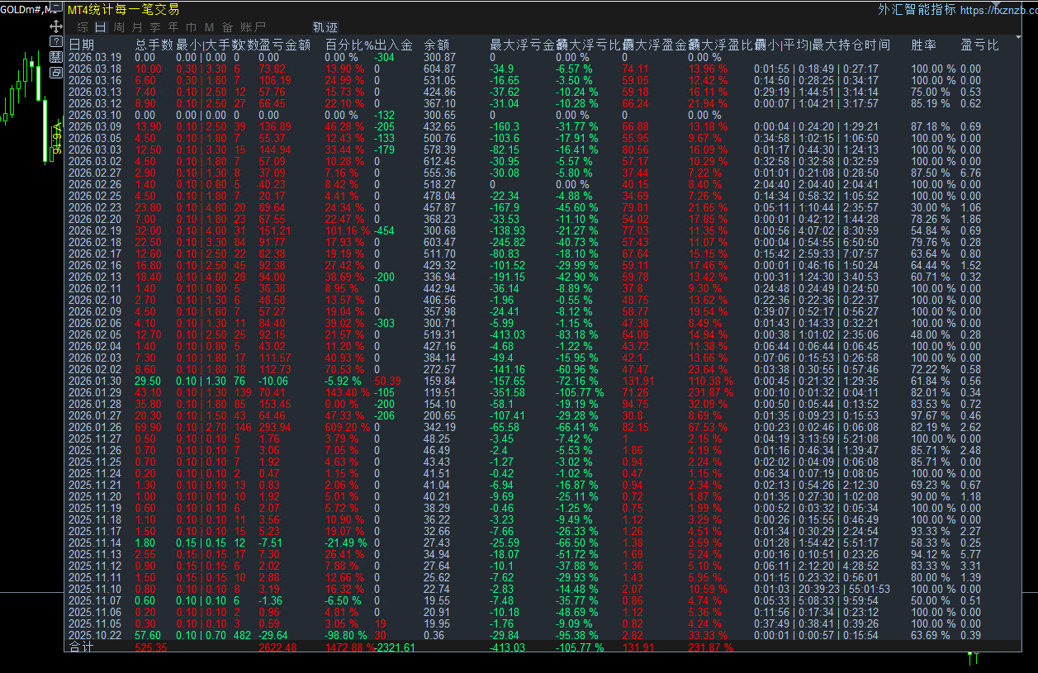1038x673 pixels.
Task: Click the 出入金 column header
Action: pos(393,45)
